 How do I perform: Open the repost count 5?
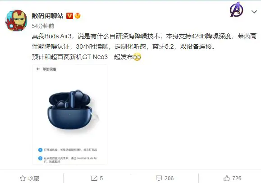(101, 178)
